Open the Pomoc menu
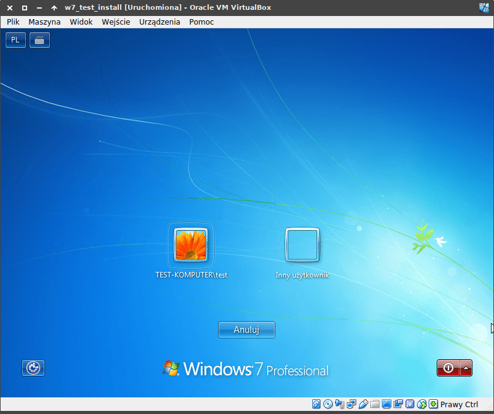The image size is (494, 414). (201, 22)
